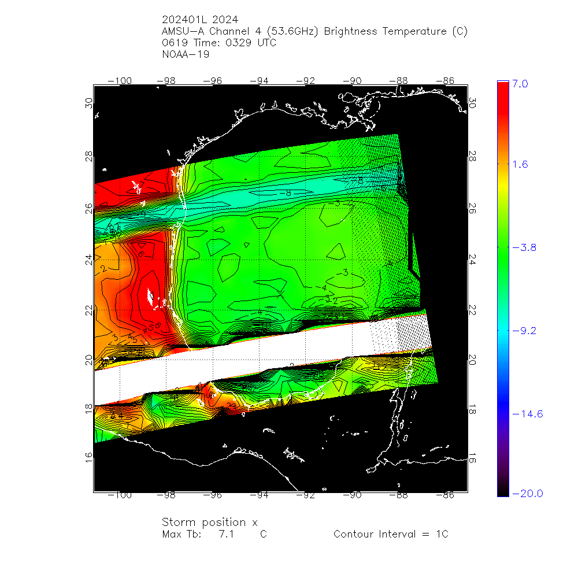Click the '-94' longitude label on bottom axis
This screenshot has height=578, width=578.
coord(259,495)
